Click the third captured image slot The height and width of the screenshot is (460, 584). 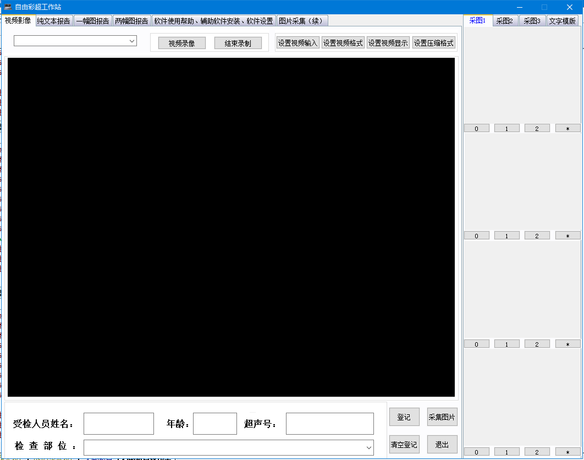click(522, 290)
